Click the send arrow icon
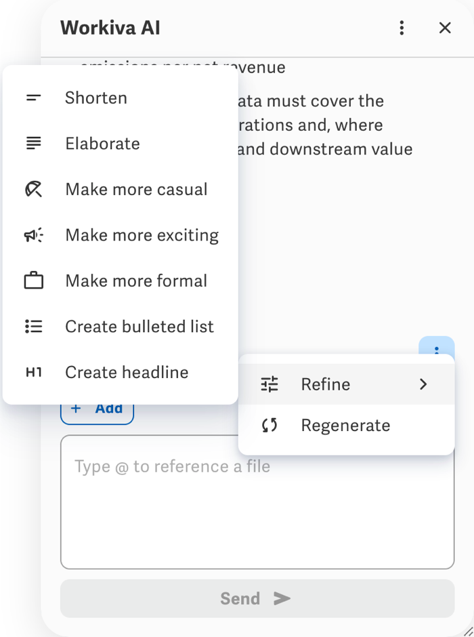Viewport: 474px width, 637px height. [x=282, y=598]
